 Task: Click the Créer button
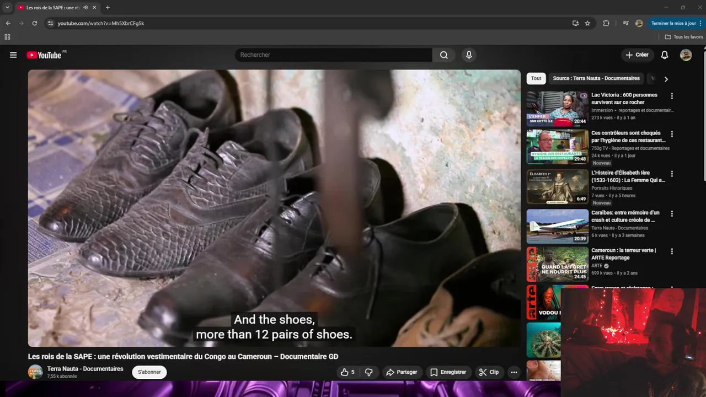[637, 55]
